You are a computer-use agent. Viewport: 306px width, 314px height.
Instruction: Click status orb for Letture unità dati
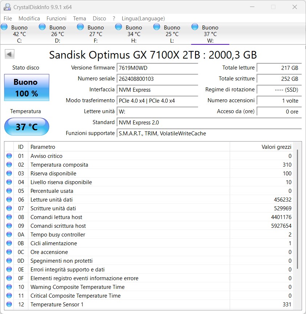(x=9, y=199)
